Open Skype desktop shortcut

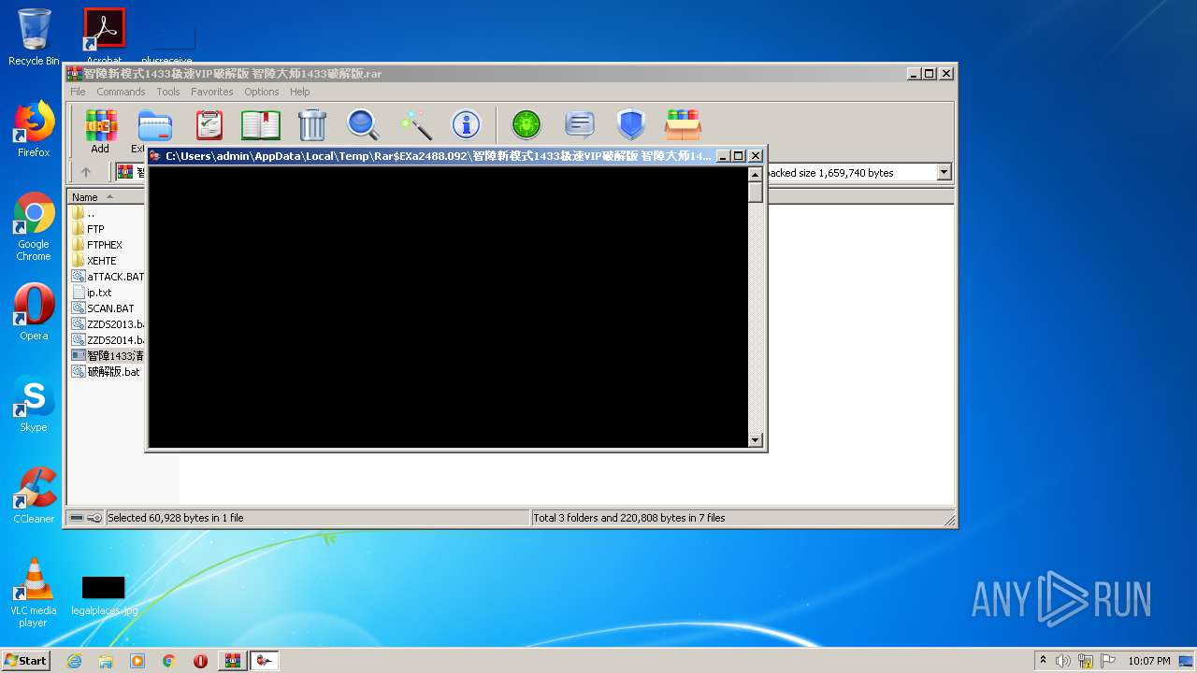tap(34, 404)
